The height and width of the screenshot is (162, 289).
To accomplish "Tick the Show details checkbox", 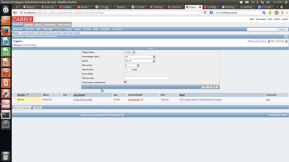I will point(125,73).
